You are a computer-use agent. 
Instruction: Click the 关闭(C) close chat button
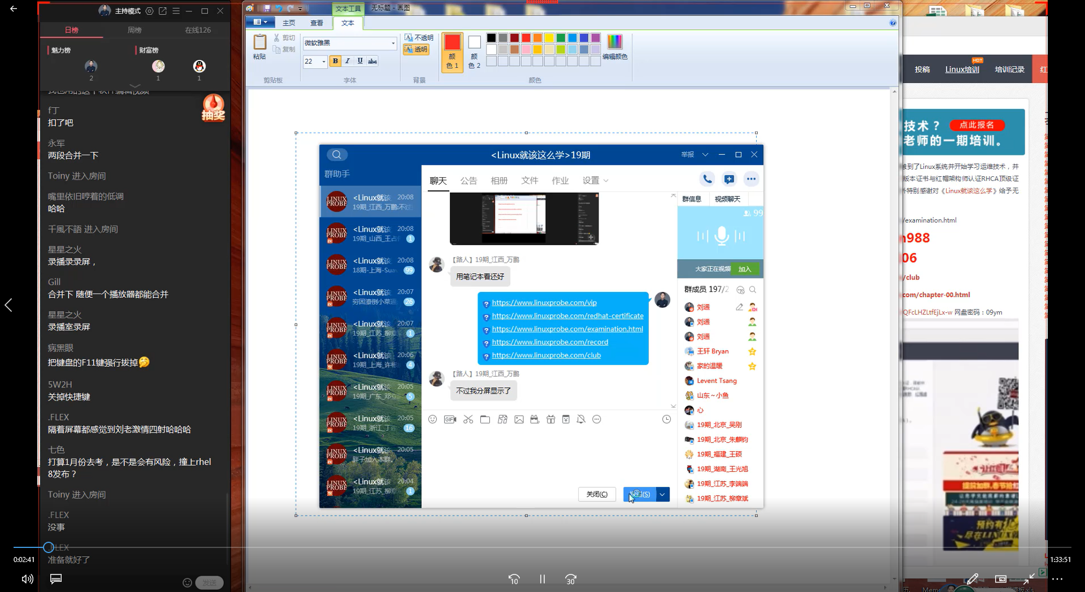click(x=597, y=494)
